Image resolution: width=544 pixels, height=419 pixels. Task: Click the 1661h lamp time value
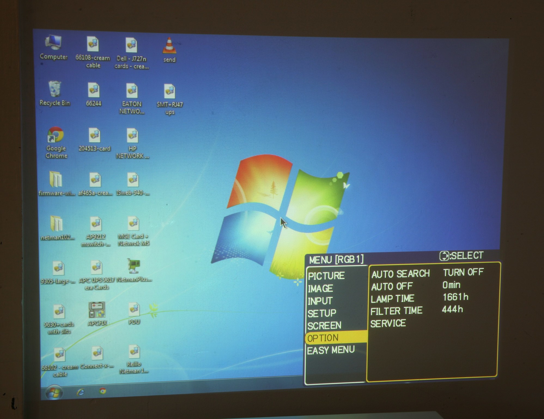click(456, 297)
